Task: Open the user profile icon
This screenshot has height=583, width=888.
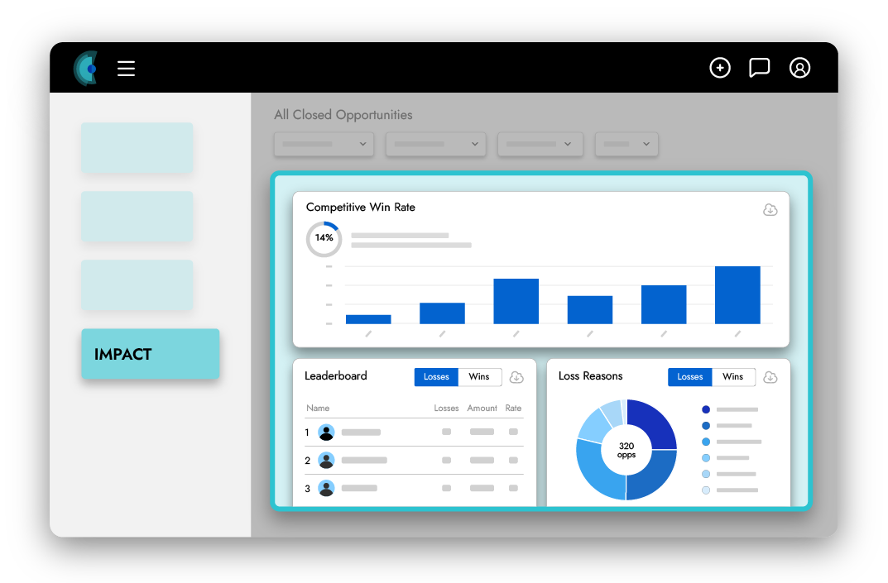Action: 799,68
